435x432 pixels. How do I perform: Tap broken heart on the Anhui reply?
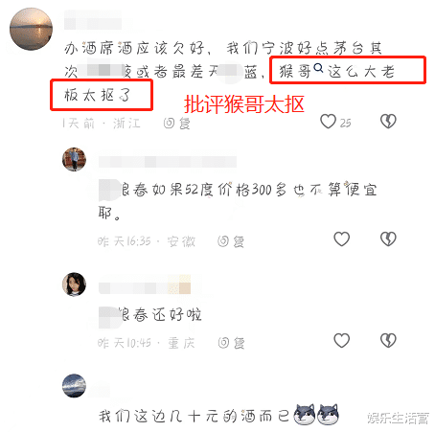388,239
